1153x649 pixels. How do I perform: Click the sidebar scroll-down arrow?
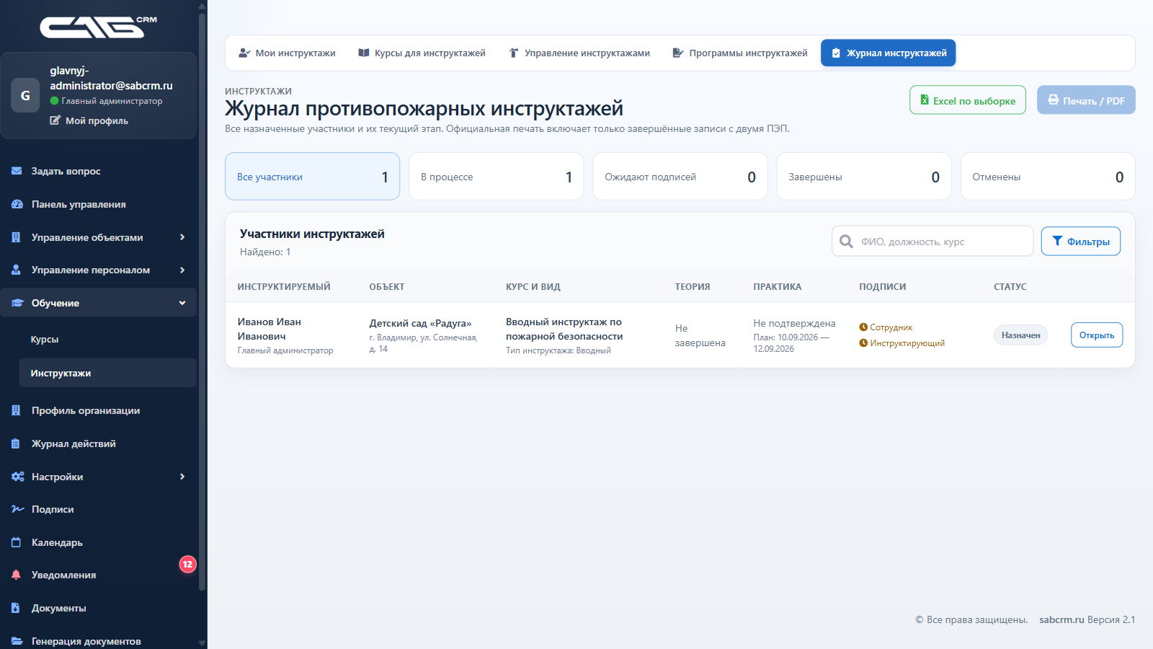[202, 643]
